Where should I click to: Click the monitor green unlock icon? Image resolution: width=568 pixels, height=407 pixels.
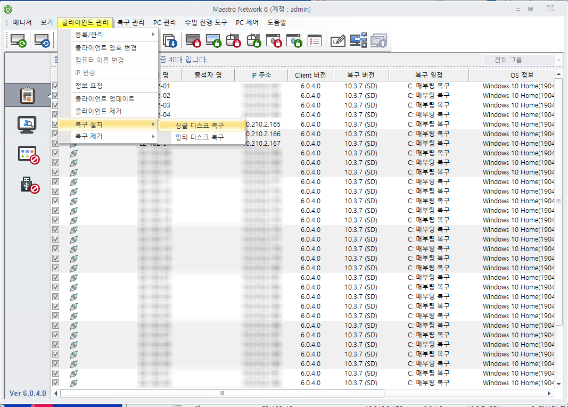(x=213, y=40)
